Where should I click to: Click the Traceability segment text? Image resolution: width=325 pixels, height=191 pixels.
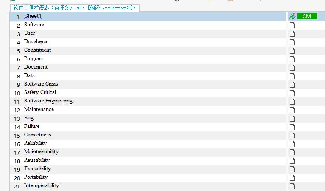(x=37, y=169)
